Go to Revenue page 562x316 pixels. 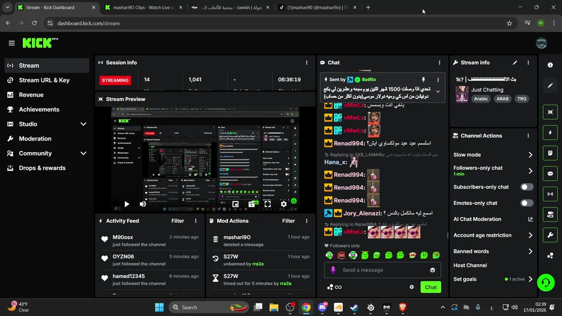click(x=47, y=95)
